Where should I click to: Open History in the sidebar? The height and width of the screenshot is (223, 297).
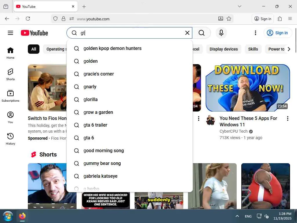[x=10, y=139]
